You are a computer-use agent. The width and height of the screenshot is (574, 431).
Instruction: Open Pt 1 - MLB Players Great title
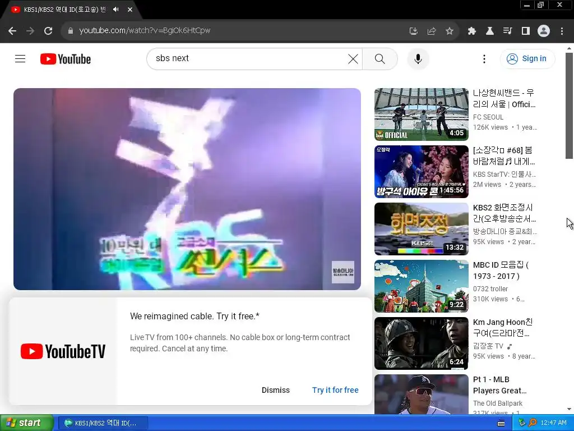pos(499,385)
